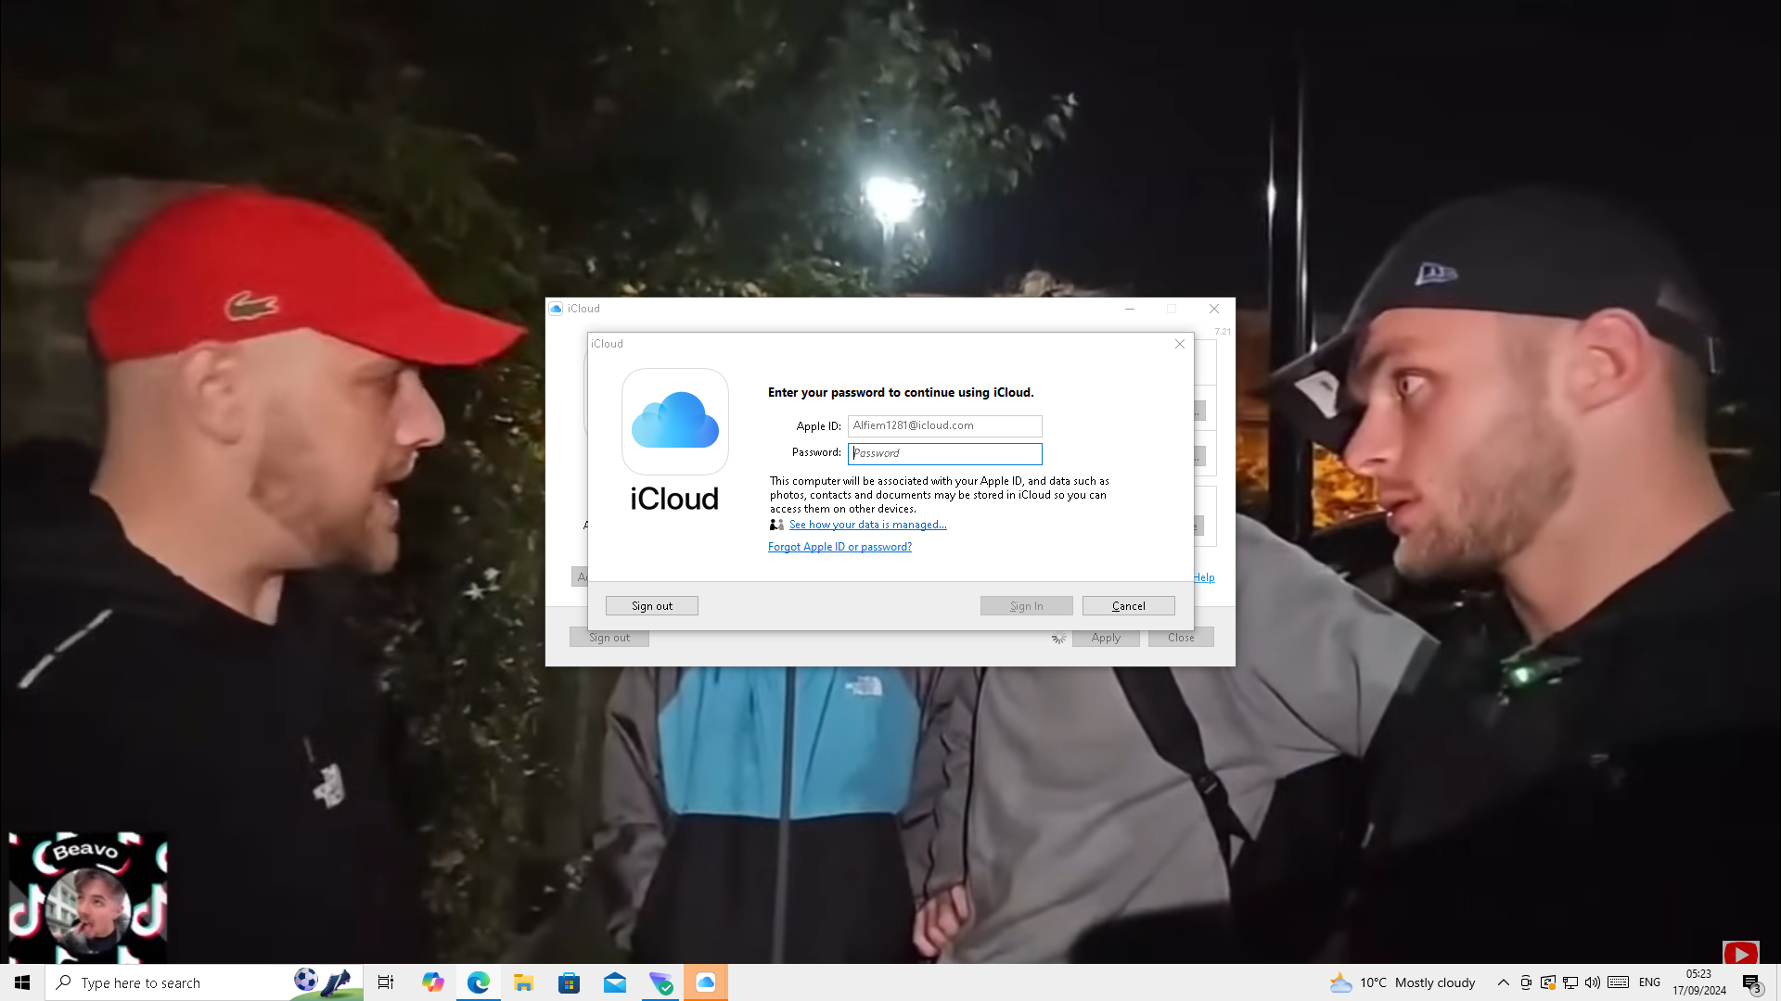The image size is (1781, 1001).
Task: Launch Copilot from the taskbar
Action: [x=432, y=982]
